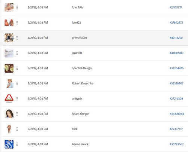
Task: Open more options for Robert Kneschke row
Action: (x=17, y=83)
